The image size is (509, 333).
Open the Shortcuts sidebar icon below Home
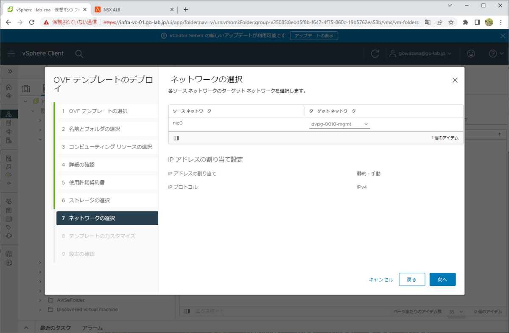(x=9, y=96)
